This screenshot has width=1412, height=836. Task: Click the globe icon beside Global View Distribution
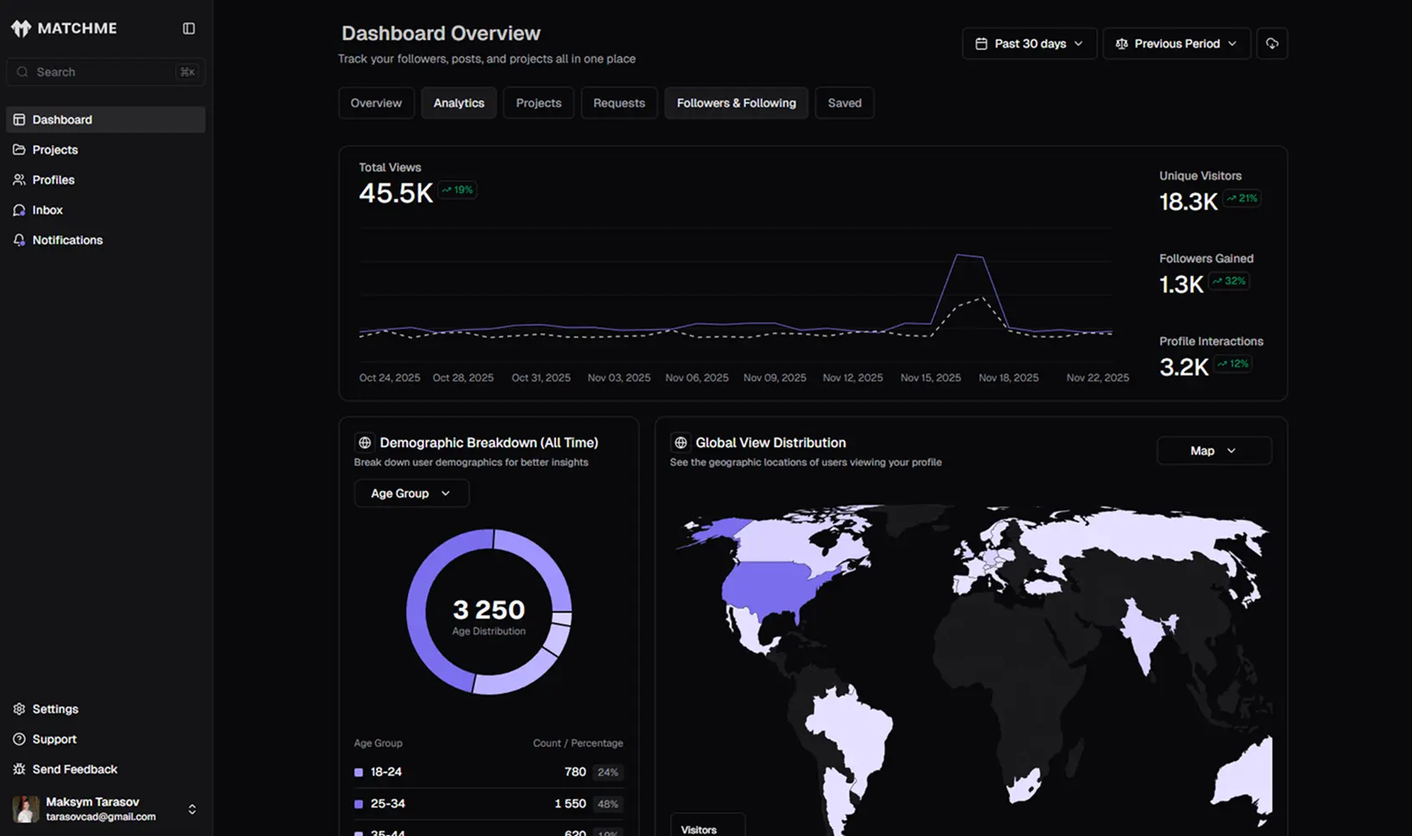tap(681, 442)
